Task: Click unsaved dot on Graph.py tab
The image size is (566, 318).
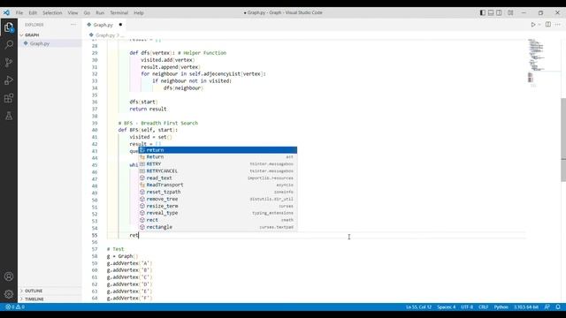Action: pos(120,25)
